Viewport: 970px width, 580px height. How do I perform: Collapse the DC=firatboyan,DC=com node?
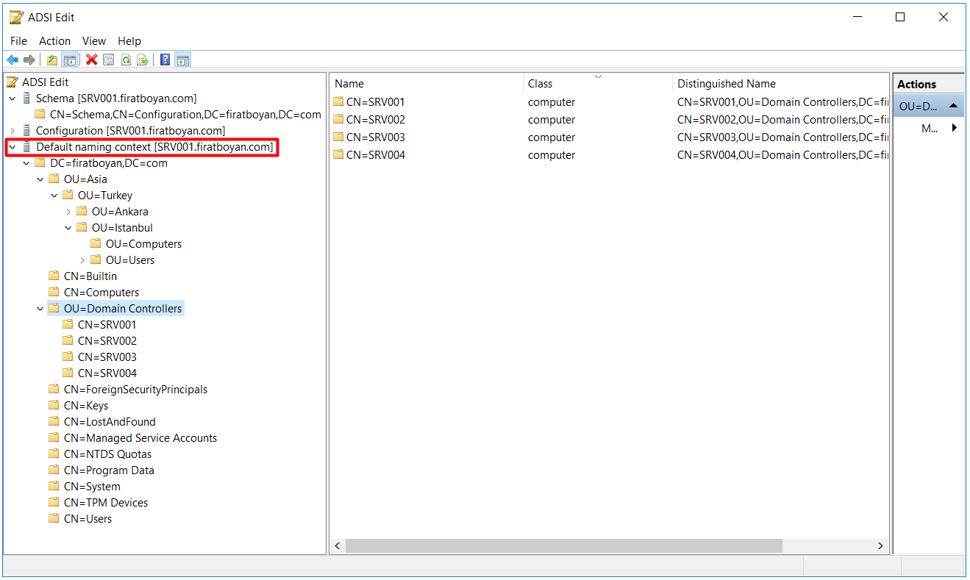pyautogui.click(x=26, y=163)
